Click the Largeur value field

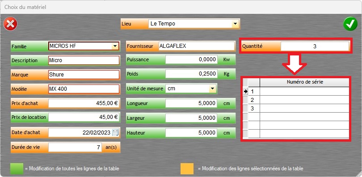[191, 118]
